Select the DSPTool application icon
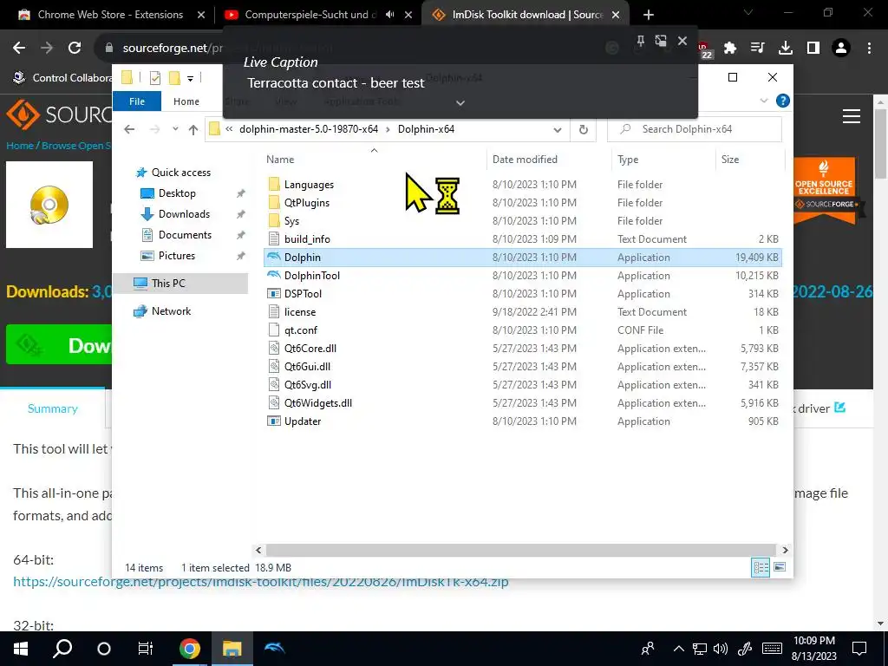The image size is (888, 666). (x=274, y=293)
